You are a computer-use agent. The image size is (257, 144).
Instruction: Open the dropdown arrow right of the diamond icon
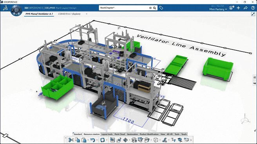[x=130, y=140]
